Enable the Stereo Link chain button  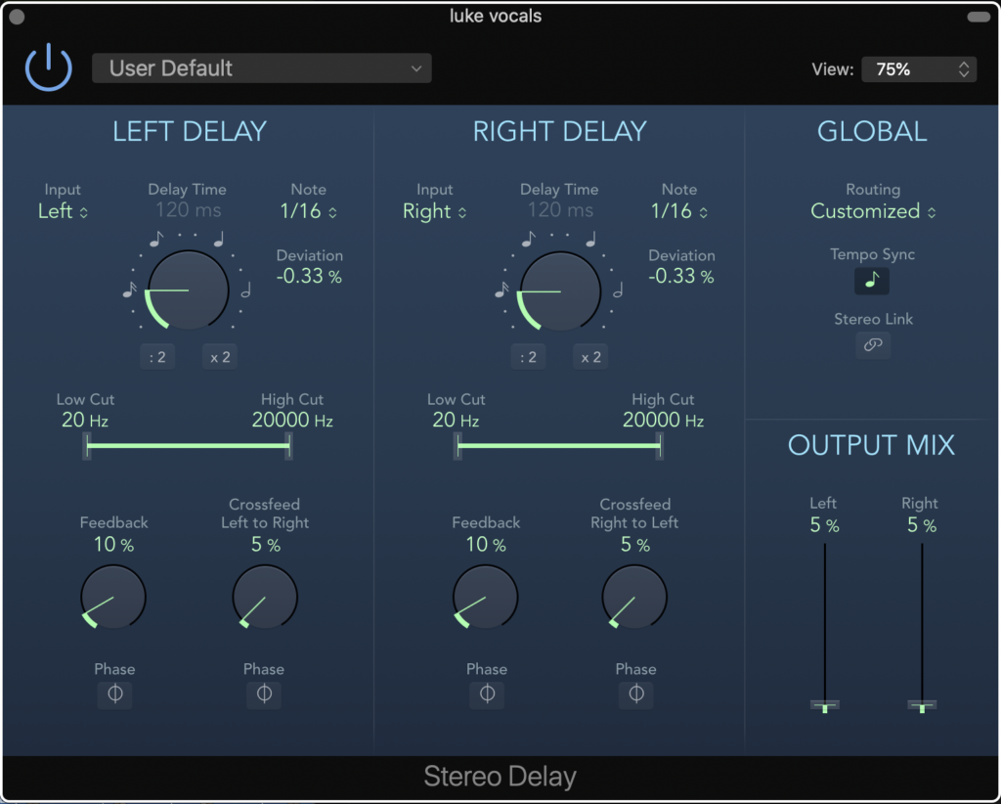click(873, 345)
